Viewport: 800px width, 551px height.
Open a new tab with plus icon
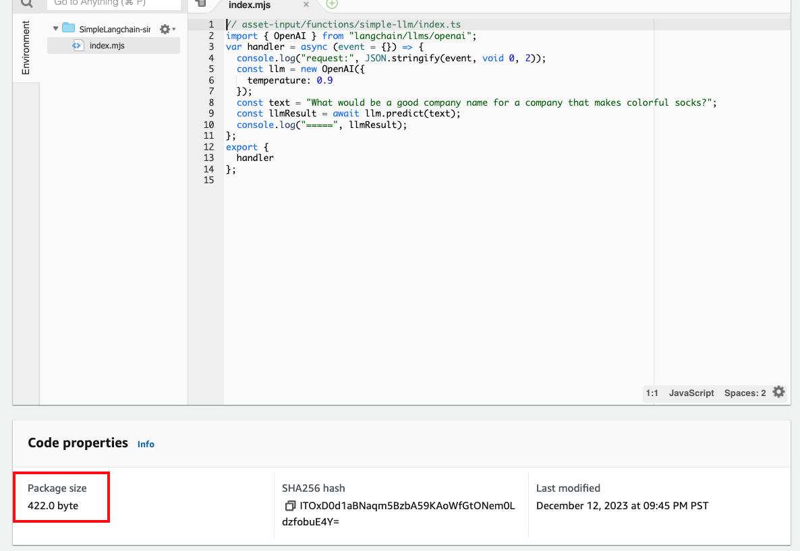332,4
